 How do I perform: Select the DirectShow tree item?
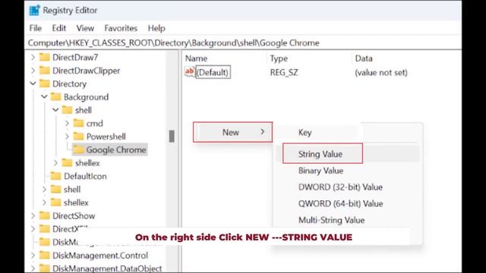[x=74, y=215]
